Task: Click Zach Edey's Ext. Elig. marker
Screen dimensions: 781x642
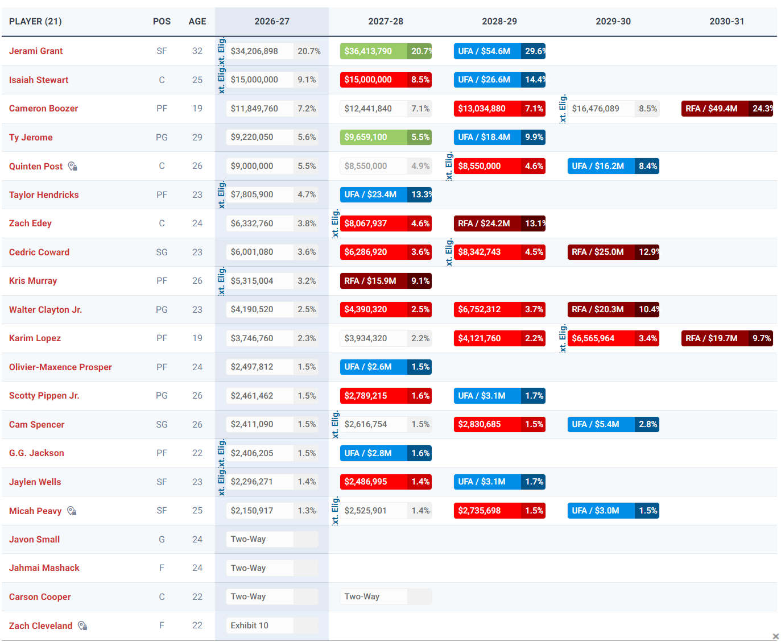Action: coord(335,223)
